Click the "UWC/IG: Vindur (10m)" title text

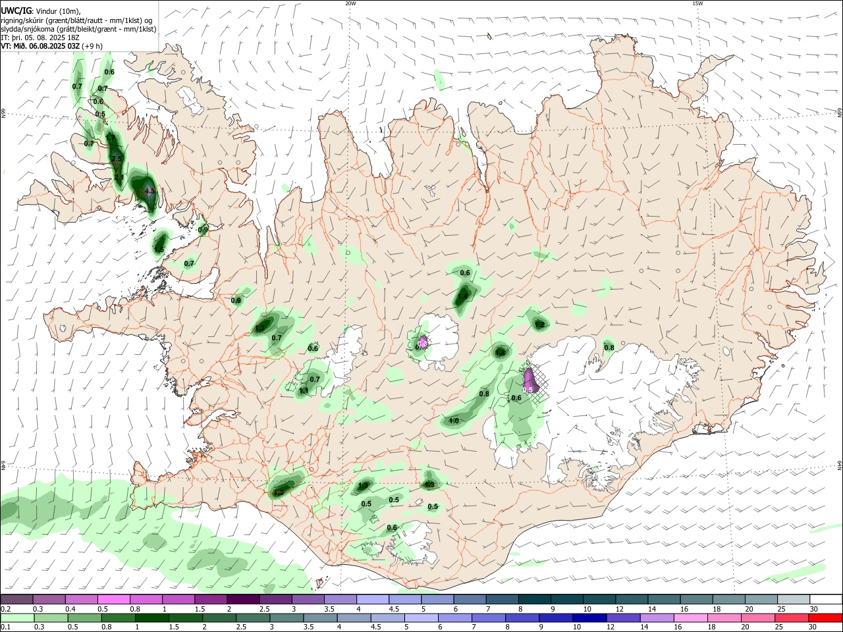(x=40, y=11)
